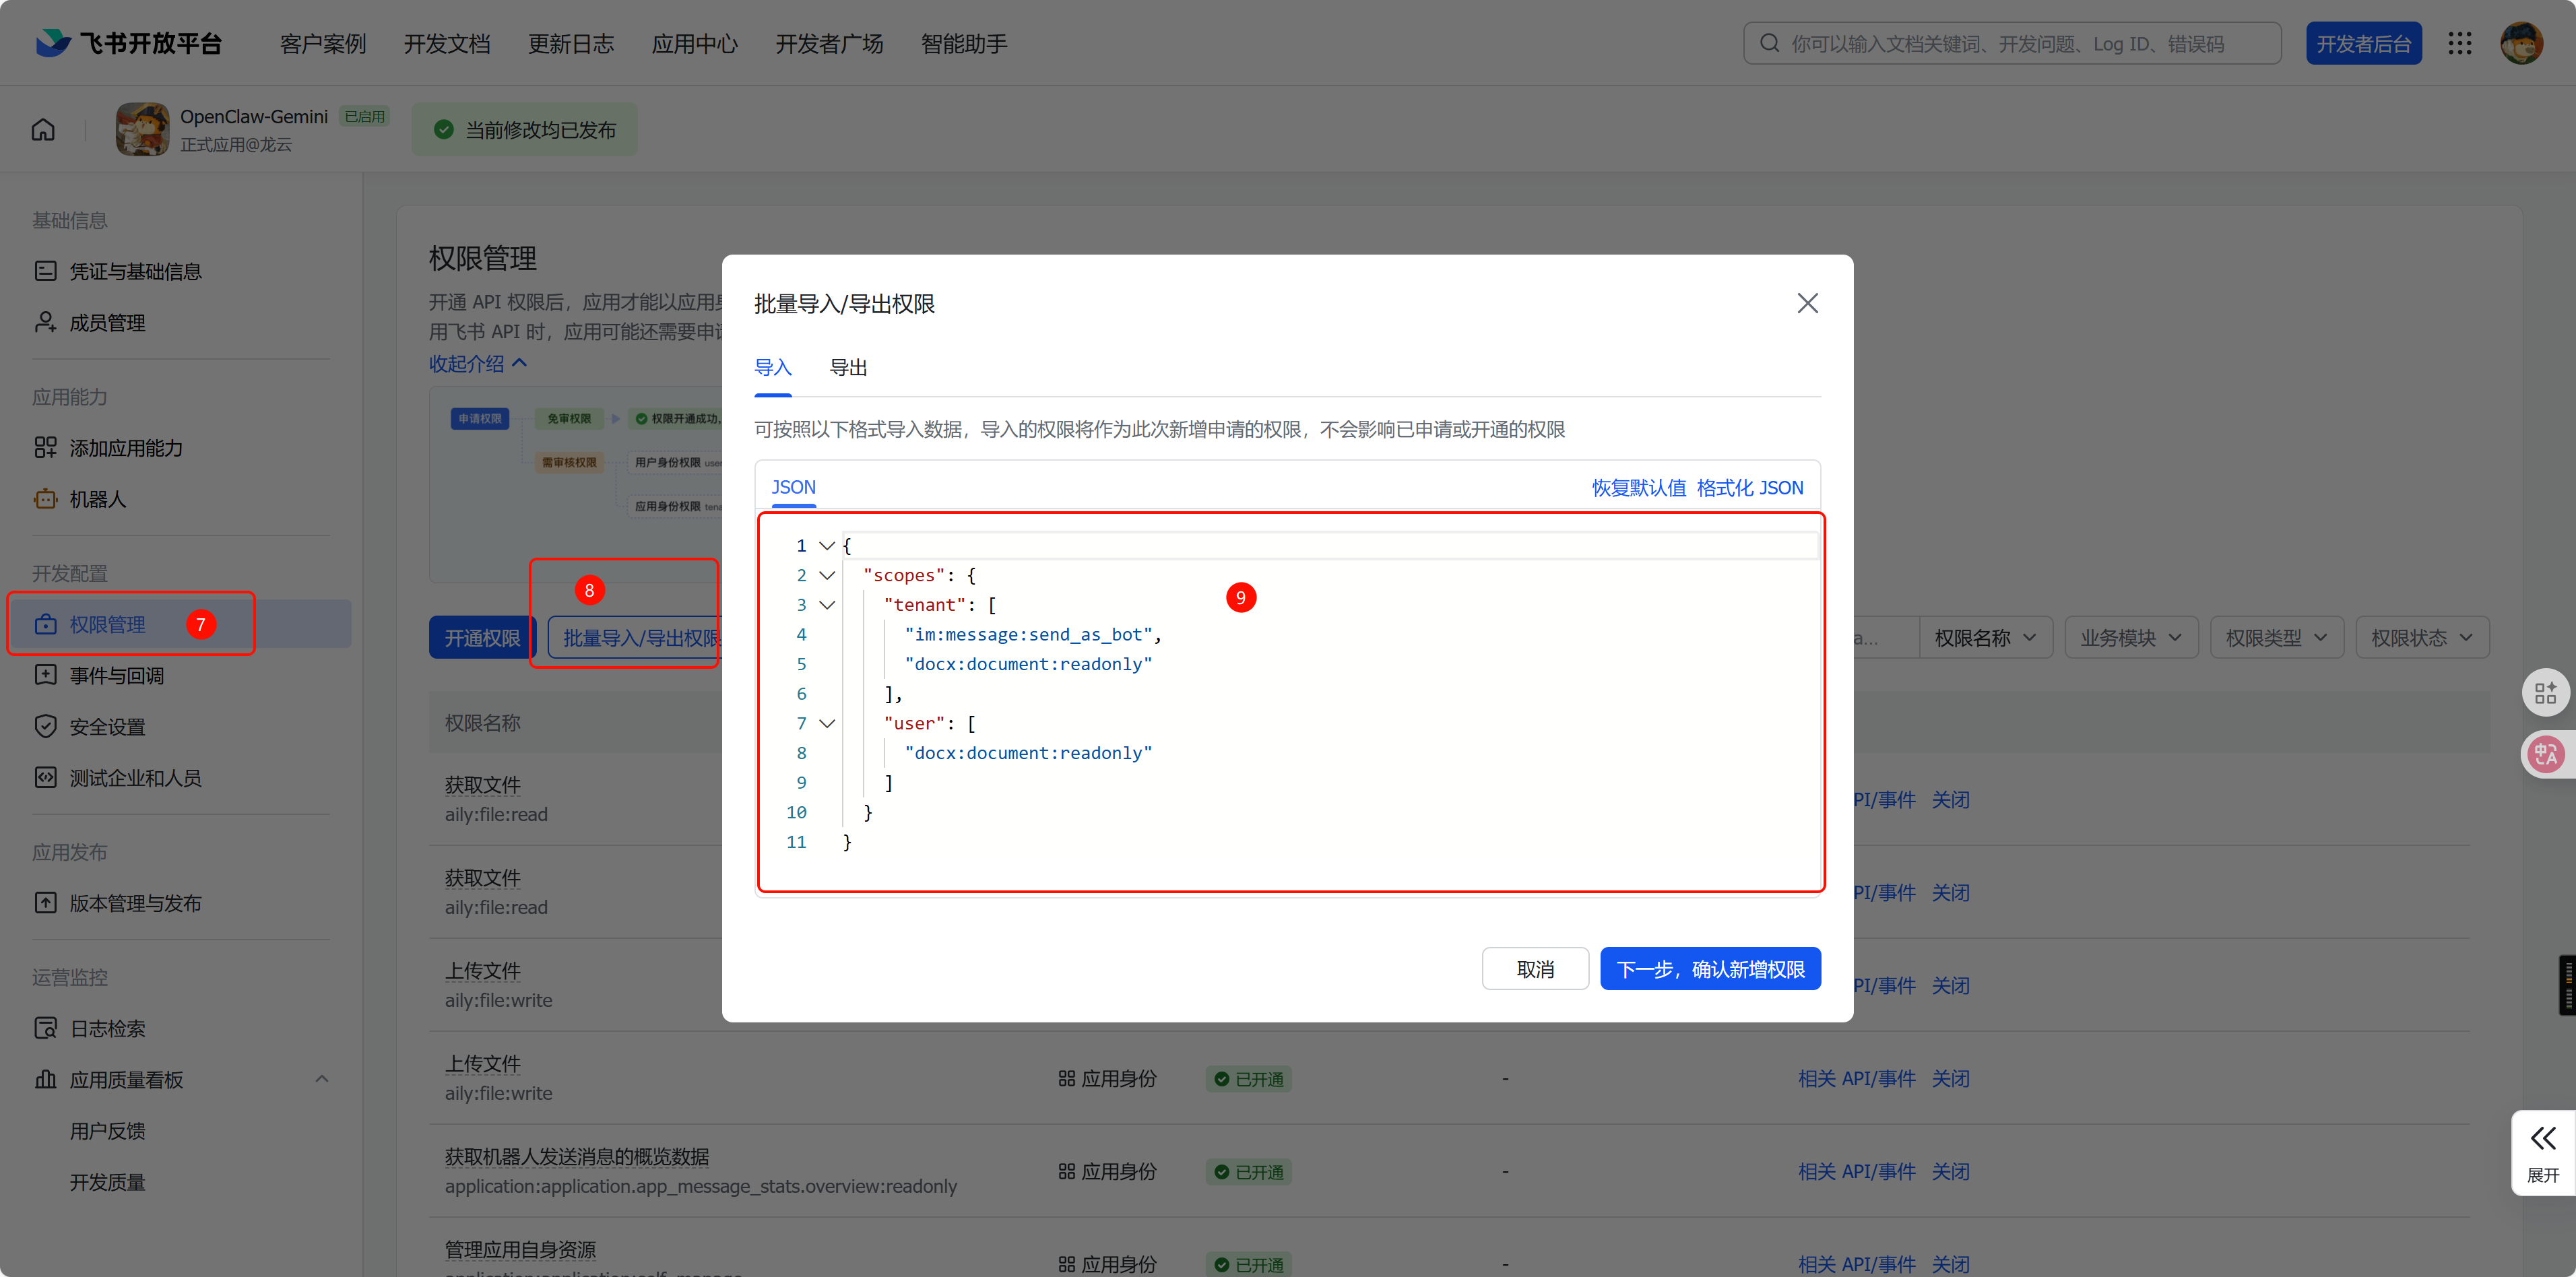2576x1277 pixels.
Task: Open the apps grid icon in header
Action: coord(2459,43)
